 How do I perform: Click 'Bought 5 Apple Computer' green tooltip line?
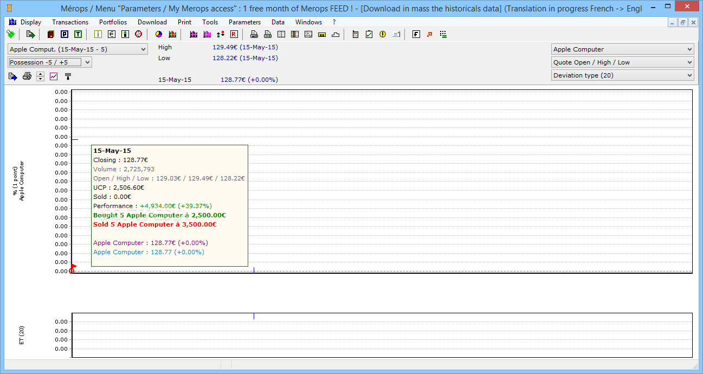click(159, 215)
